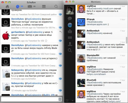Screen dimensions: 128x103
Task: Show conversation for Neboyarsky "что ж, следим" tweet
Action: tap(60, 79)
